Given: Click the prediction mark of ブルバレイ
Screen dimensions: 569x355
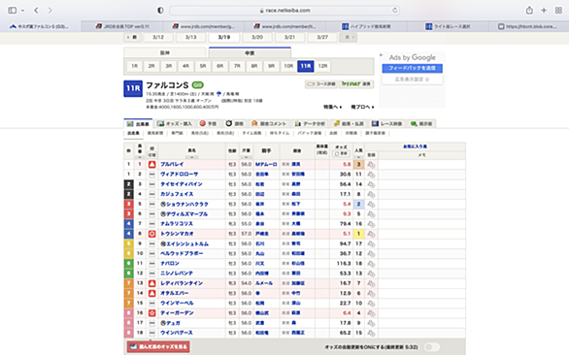Looking at the screenshot, I should (152, 164).
